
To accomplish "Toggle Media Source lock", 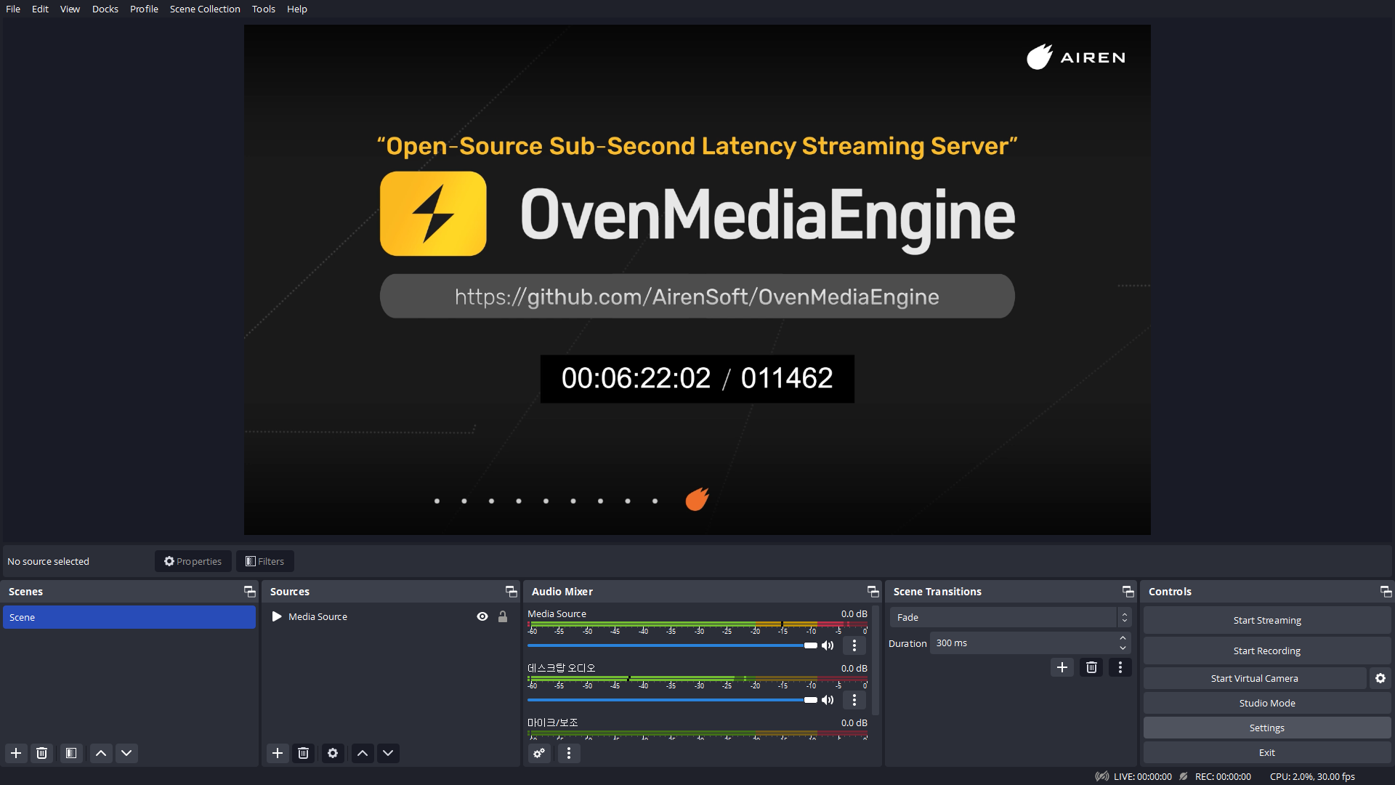I will point(503,616).
